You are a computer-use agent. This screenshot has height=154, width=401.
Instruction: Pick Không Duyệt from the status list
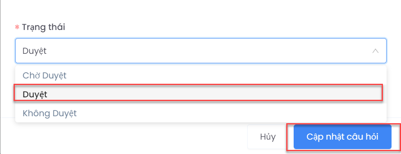click(201, 113)
